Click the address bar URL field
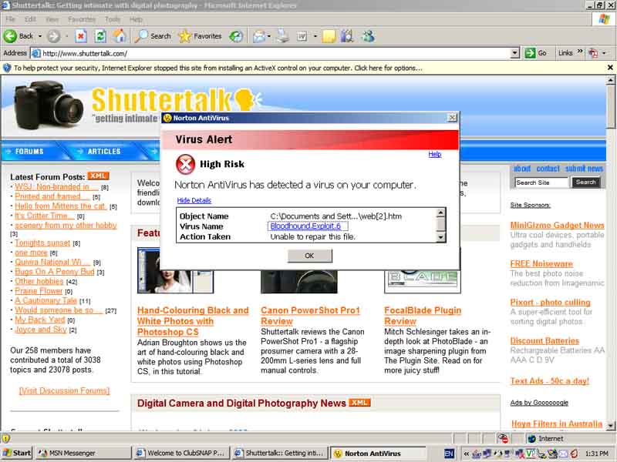This screenshot has height=462, width=617. coord(275,53)
